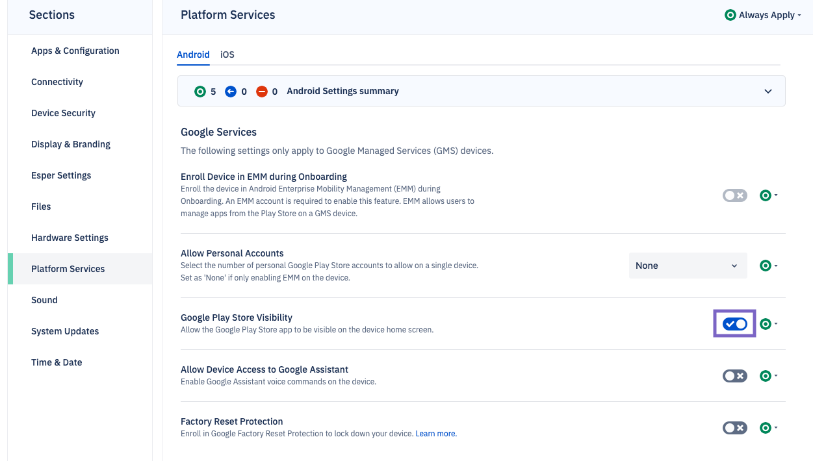
Task: Click the apply policy icon next to Allow Personal Accounts
Action: (x=765, y=265)
